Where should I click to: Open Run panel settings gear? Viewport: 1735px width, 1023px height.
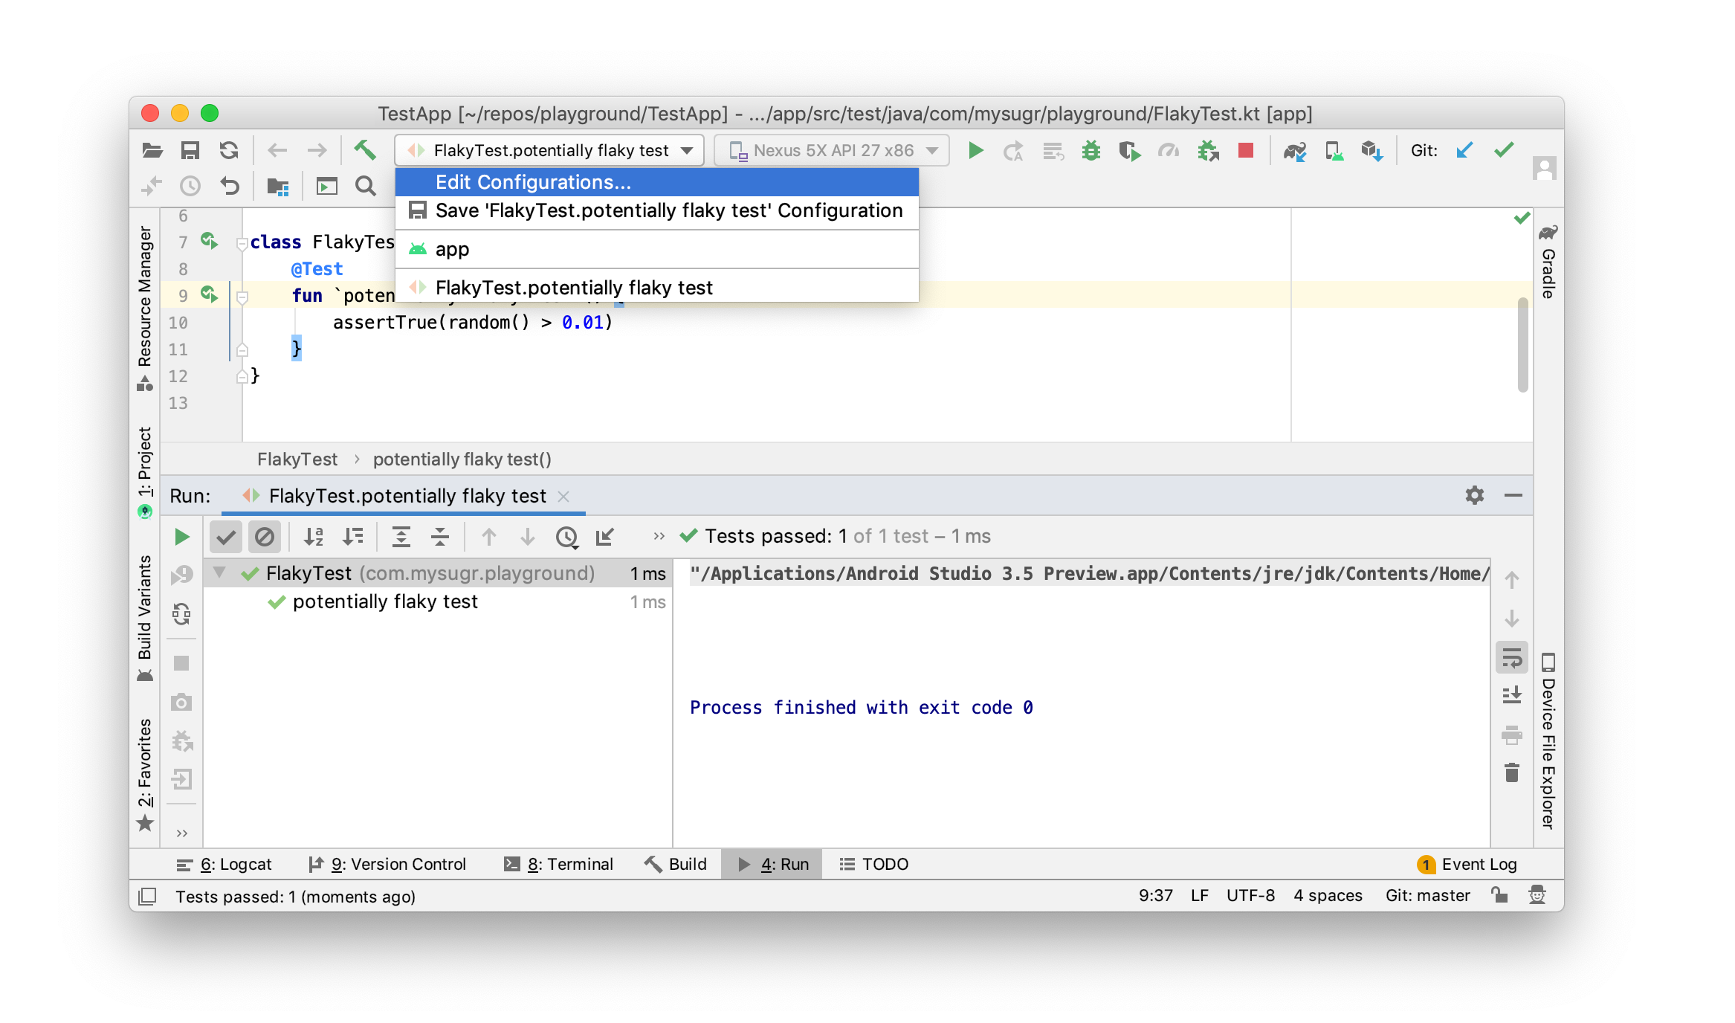coord(1475,495)
